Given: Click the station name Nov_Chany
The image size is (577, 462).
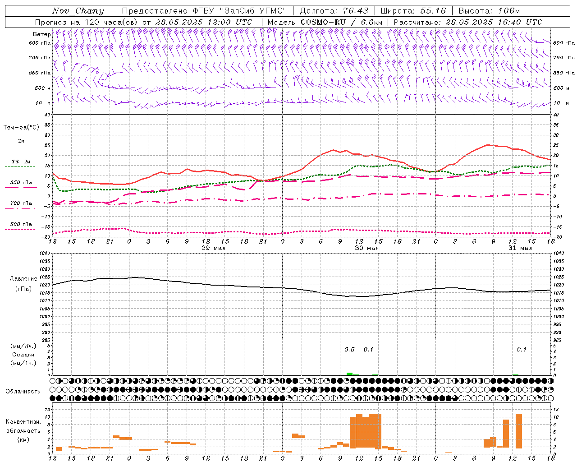Looking at the screenshot, I should click(78, 11).
